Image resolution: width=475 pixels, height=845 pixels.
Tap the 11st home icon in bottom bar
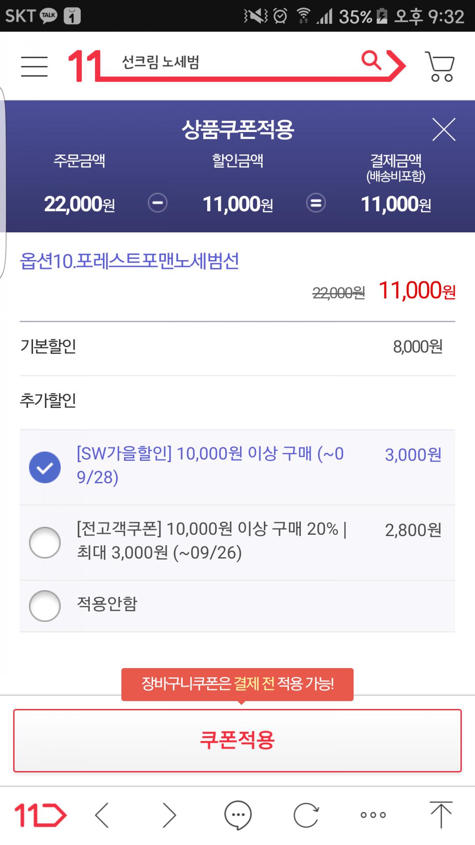point(40,815)
